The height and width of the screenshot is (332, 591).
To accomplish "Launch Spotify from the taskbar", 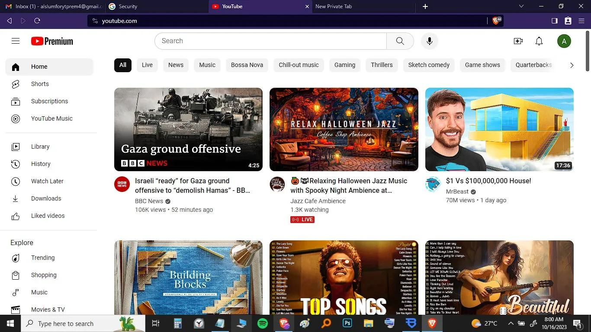I will pos(263,323).
